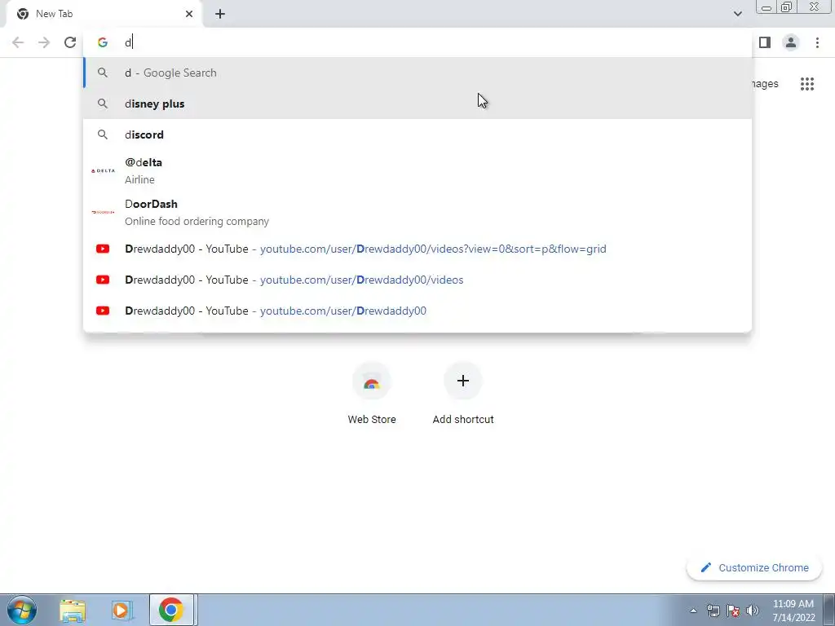Select the DoorDash suggestion

click(417, 213)
